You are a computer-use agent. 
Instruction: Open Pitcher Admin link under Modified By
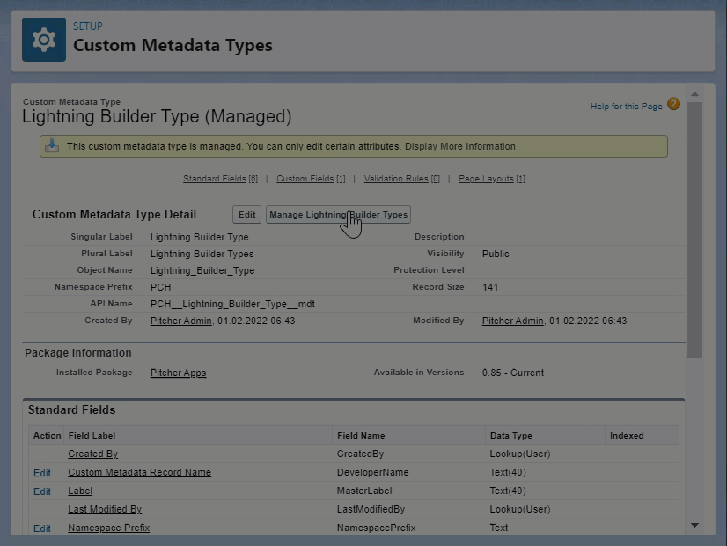point(512,321)
